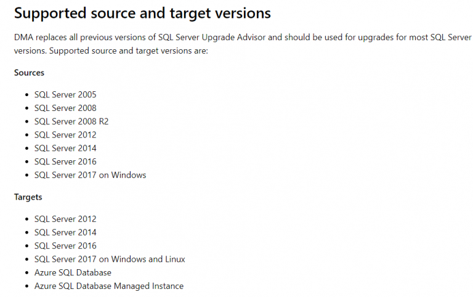Click 'SQL Server 2016' under Sources
Viewport: 473px width, 297px height.
click(x=65, y=161)
